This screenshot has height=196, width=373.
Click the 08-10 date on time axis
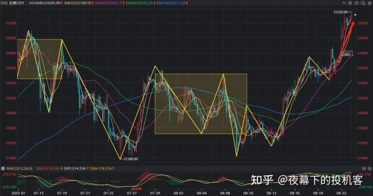pyautogui.click(x=248, y=193)
